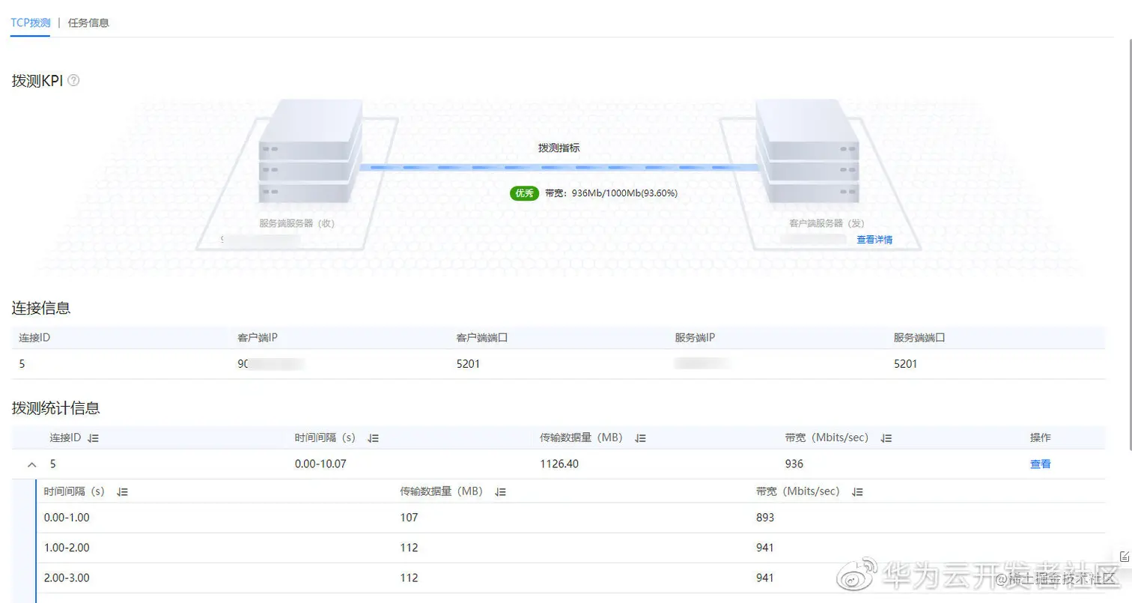
Task: Click client port 5201 cell
Action: point(468,364)
